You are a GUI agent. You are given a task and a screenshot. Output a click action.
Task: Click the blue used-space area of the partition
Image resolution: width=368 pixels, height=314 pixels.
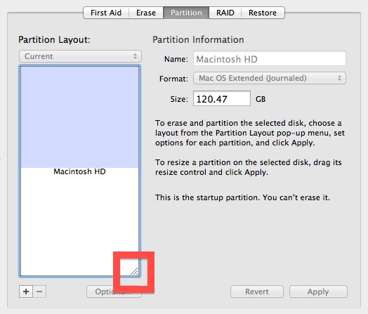coord(79,117)
